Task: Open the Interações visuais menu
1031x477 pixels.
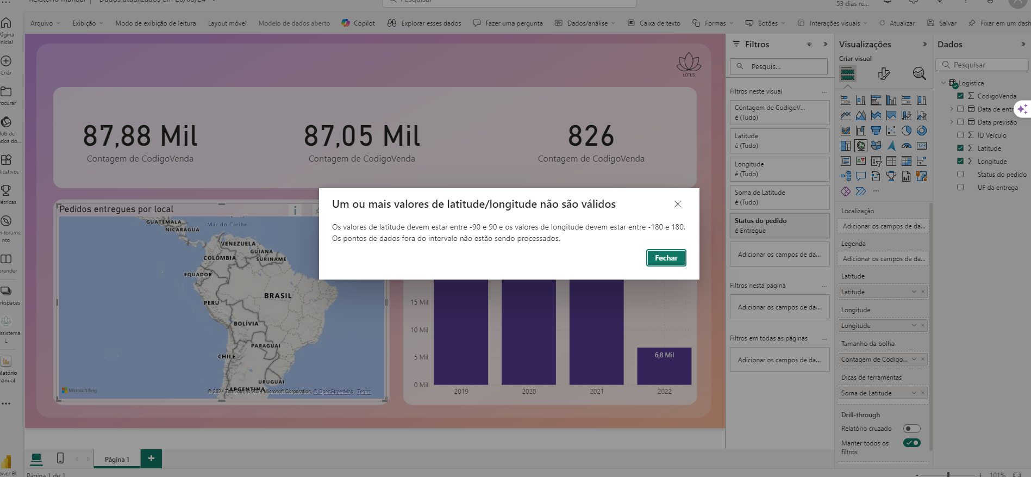Action: click(x=832, y=23)
